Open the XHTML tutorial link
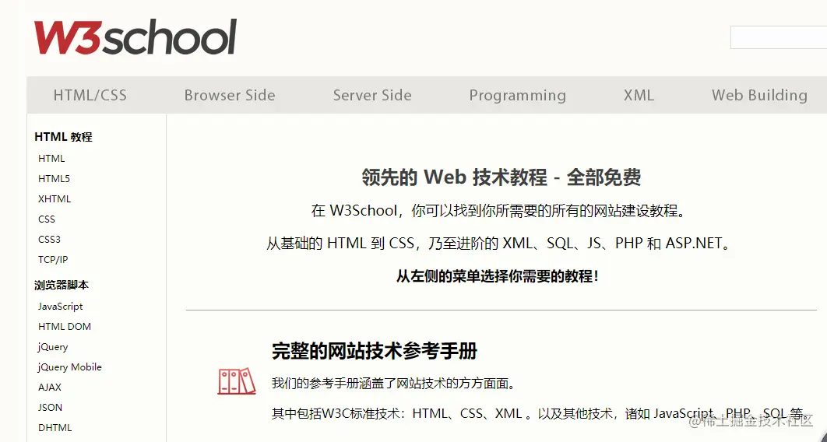The image size is (827, 442). coord(55,199)
